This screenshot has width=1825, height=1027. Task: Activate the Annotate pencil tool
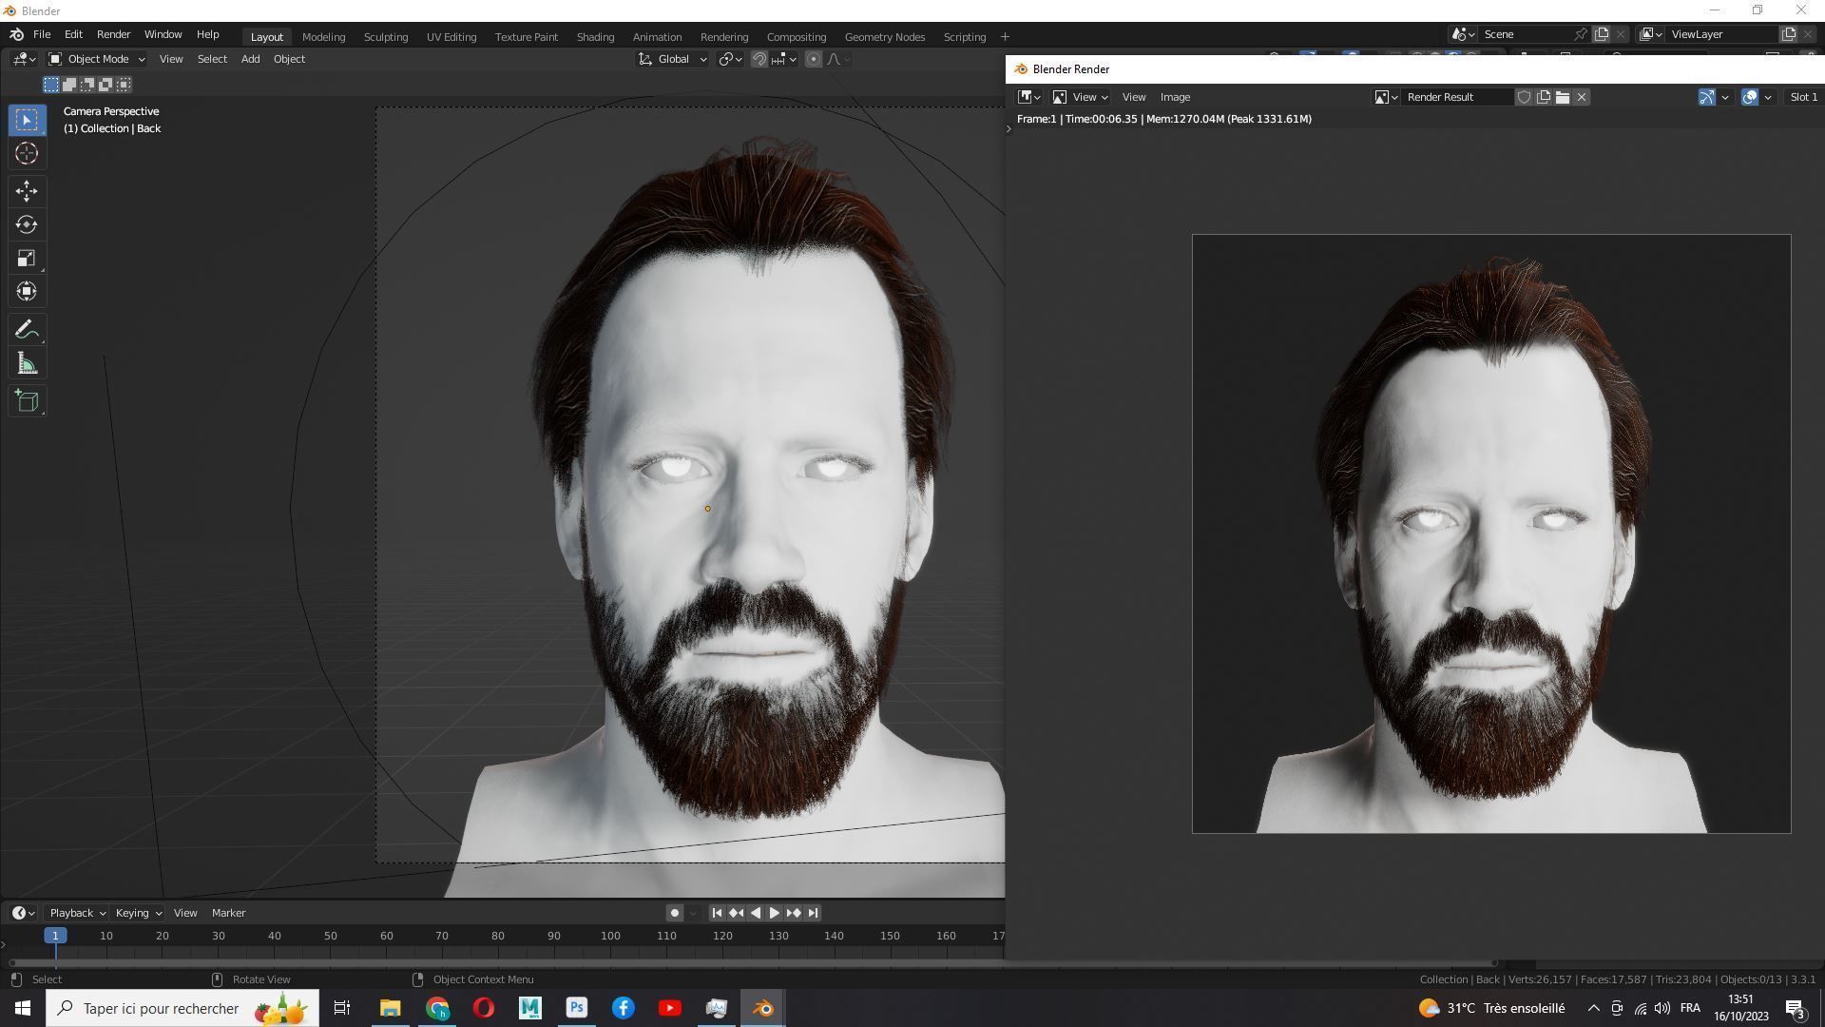27,330
